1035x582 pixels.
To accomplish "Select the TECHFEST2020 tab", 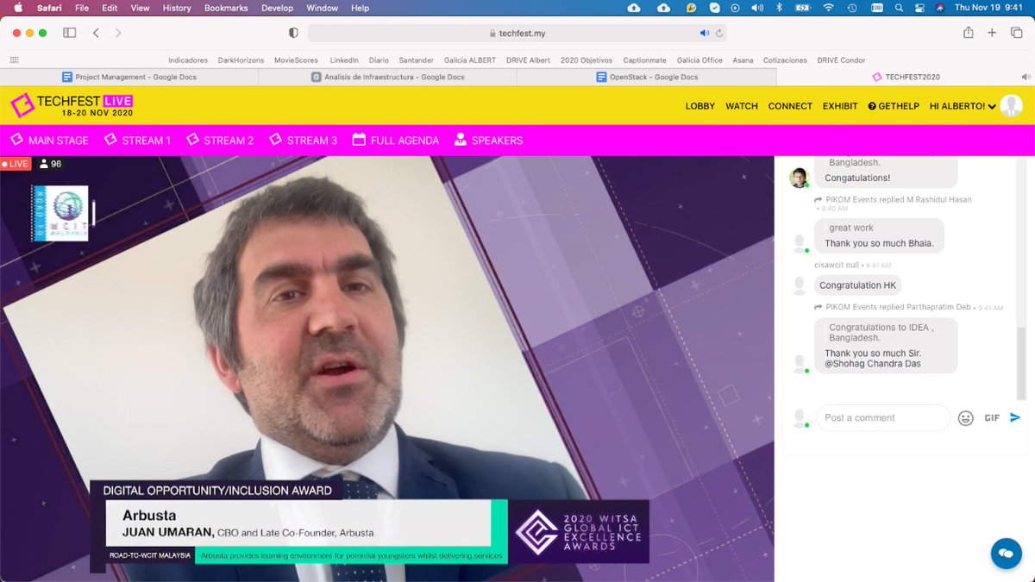I will (x=906, y=77).
